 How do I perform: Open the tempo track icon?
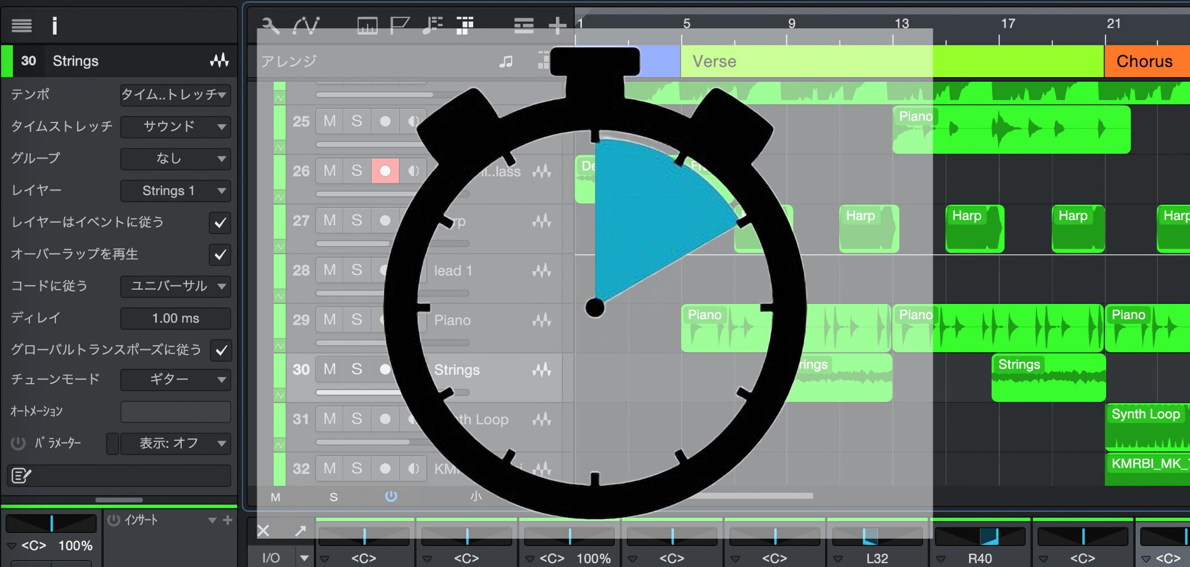(x=367, y=26)
